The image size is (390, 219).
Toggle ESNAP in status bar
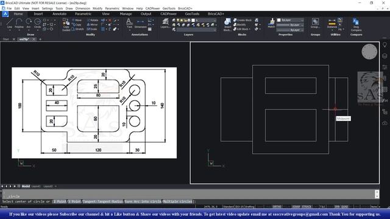click(x=296, y=207)
